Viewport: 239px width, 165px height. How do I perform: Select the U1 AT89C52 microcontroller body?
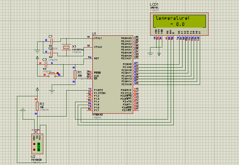[x=113, y=74]
